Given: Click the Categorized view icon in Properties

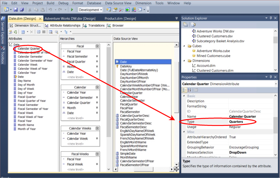Looking at the screenshot, I should coord(184,90).
